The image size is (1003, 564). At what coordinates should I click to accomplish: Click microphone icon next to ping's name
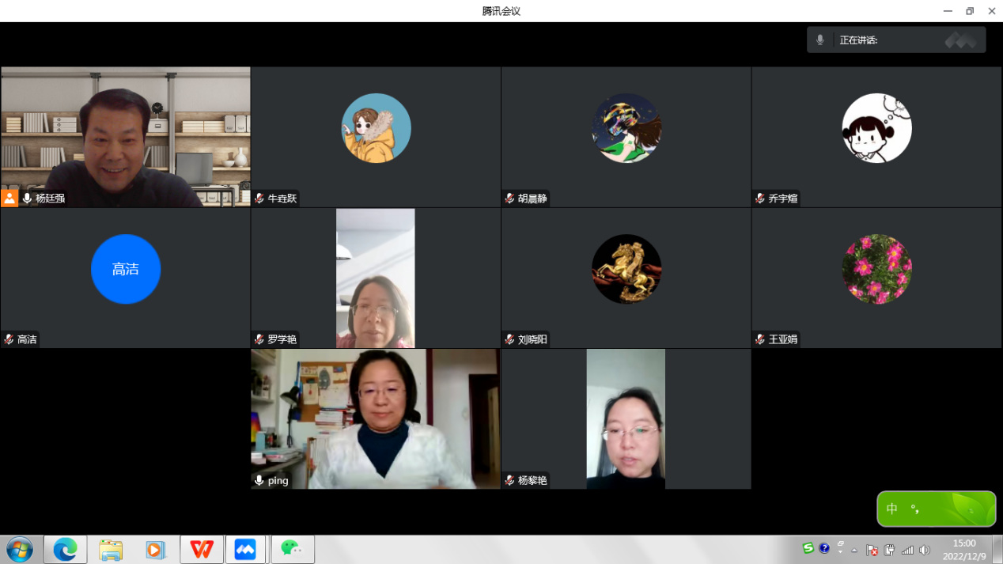coord(259,481)
